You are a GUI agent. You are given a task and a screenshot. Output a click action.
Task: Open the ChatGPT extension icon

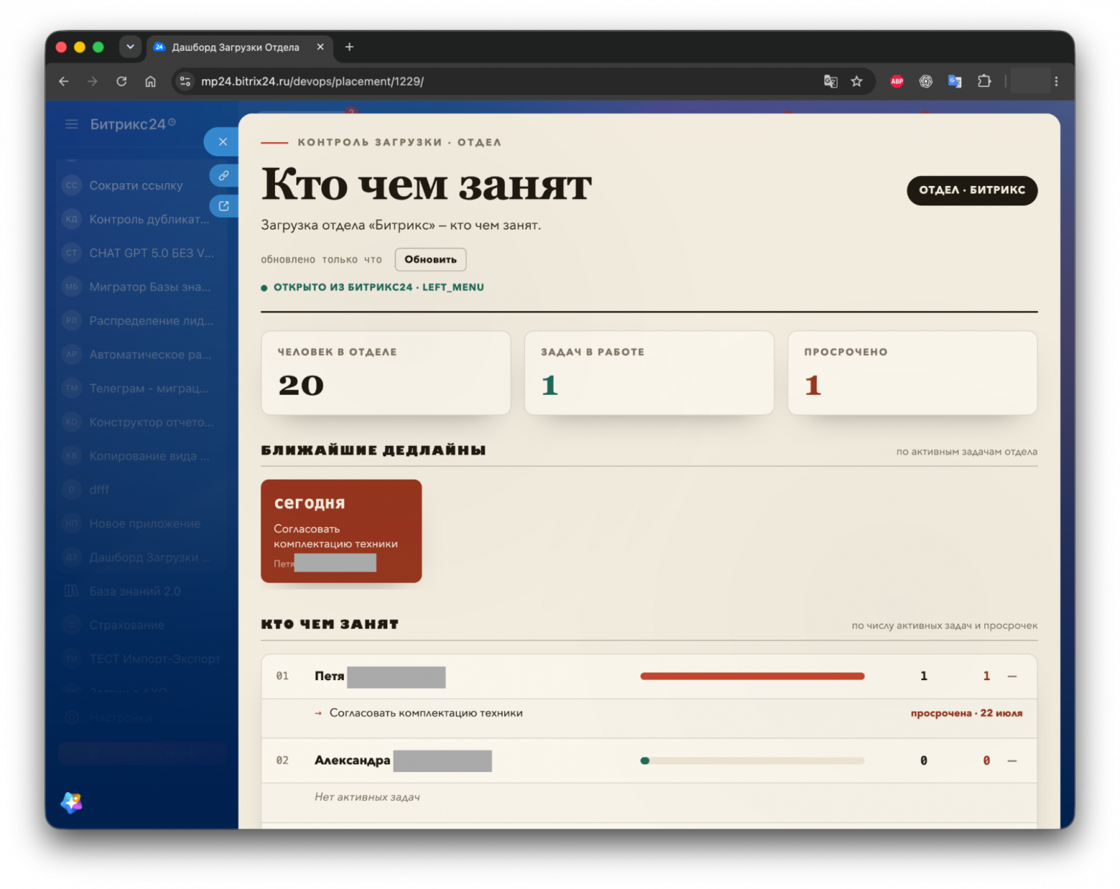point(925,82)
